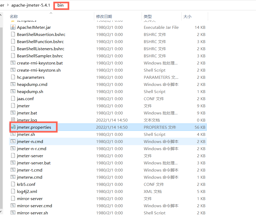
Task: Select the file named BeanShellSampler.bshrc
Action: pos(40,56)
